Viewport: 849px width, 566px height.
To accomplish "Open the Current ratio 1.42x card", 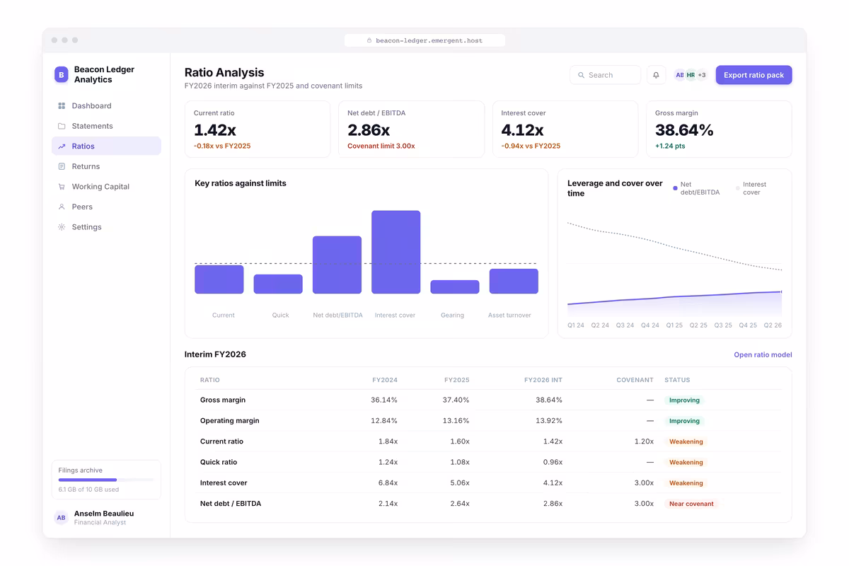I will point(258,129).
